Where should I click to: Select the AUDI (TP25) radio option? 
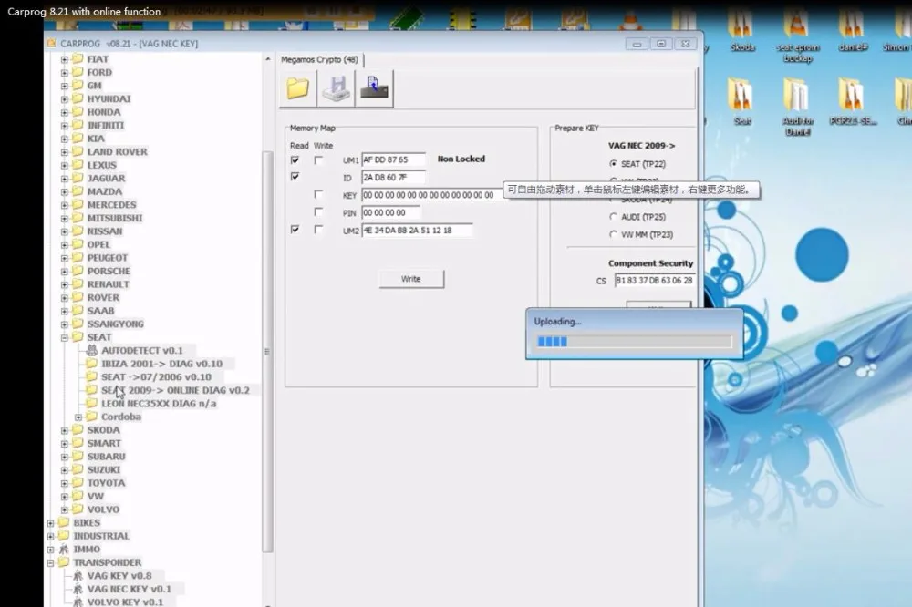click(x=613, y=217)
